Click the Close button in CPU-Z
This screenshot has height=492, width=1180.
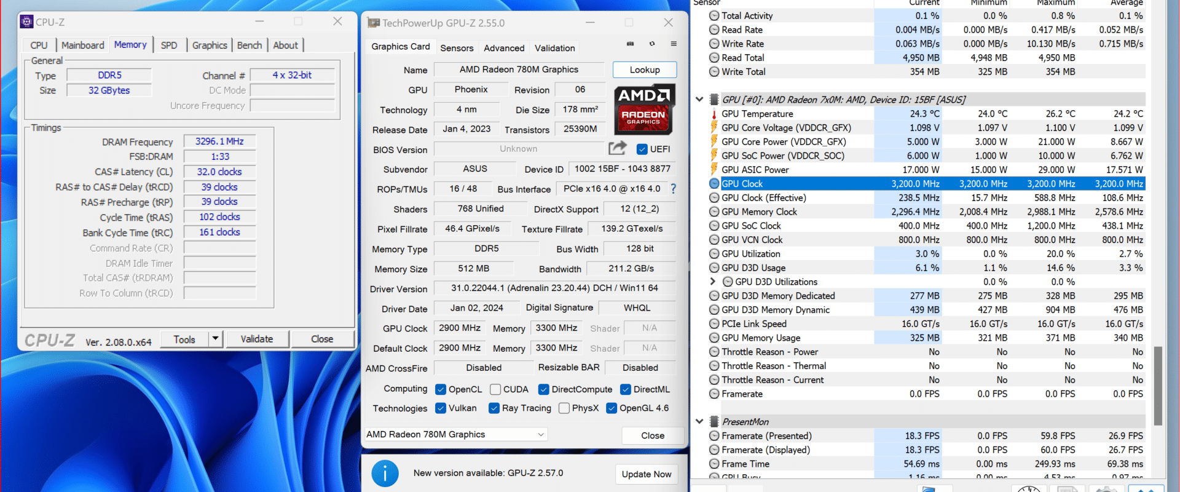322,339
